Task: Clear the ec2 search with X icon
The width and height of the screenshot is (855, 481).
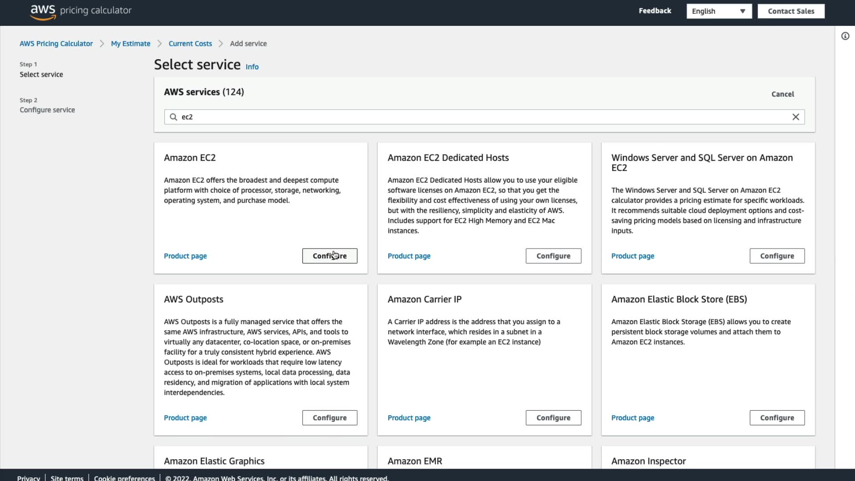Action: point(795,117)
